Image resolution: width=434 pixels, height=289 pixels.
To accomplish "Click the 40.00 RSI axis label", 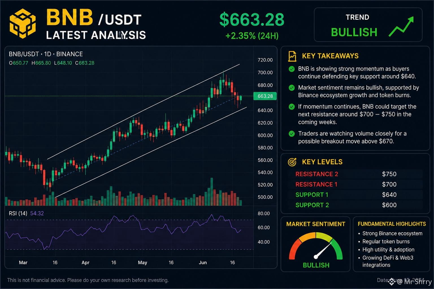I will pyautogui.click(x=264, y=242).
